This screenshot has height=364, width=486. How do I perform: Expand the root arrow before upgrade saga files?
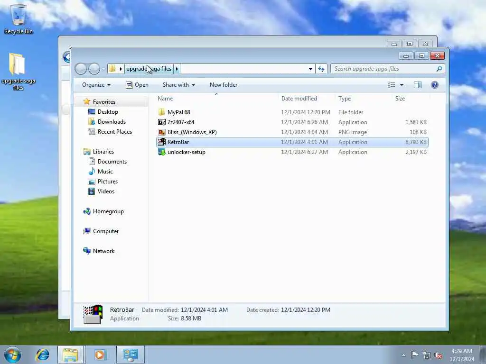[121, 69]
